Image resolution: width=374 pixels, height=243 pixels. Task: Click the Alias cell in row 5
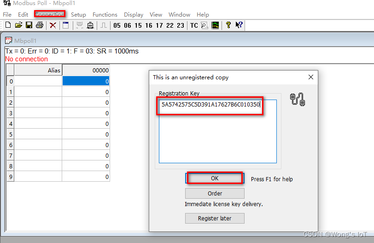(x=38, y=134)
